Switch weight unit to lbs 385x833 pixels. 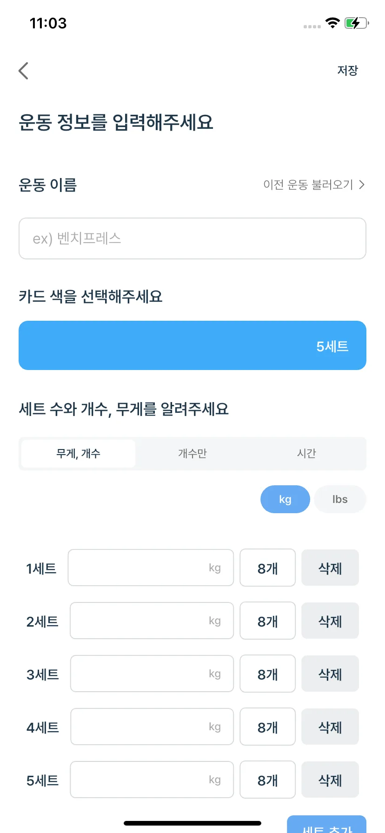pos(340,499)
